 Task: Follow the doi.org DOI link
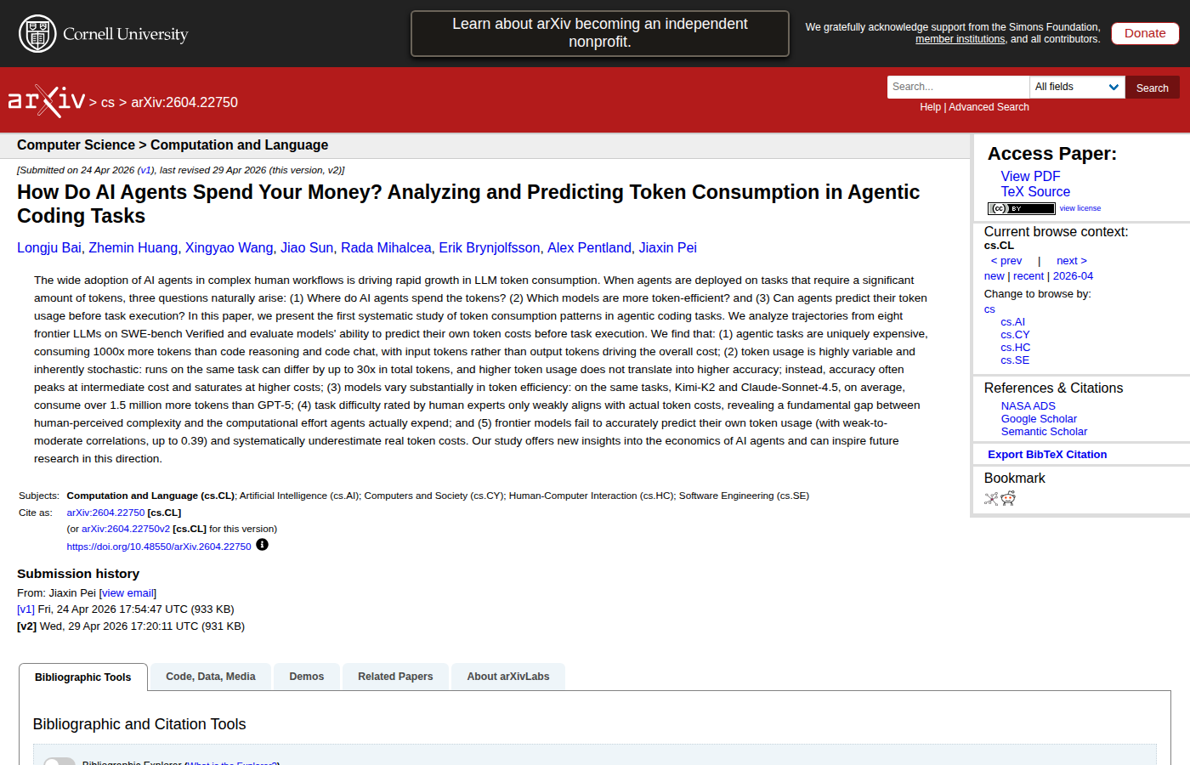(x=159, y=547)
